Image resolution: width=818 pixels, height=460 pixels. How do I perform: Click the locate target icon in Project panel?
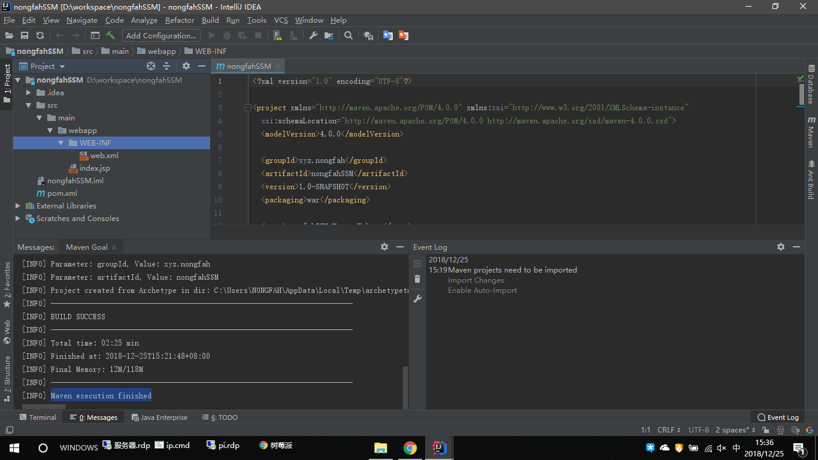(151, 66)
